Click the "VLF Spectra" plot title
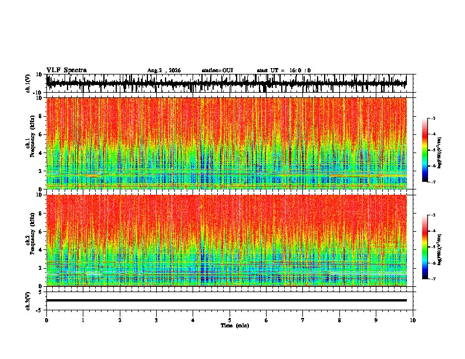This screenshot has width=465, height=359. (66, 70)
